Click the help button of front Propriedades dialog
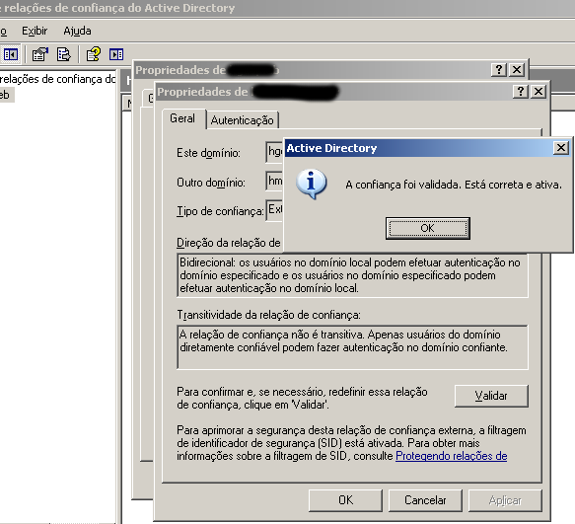This screenshot has height=524, width=575. click(521, 92)
